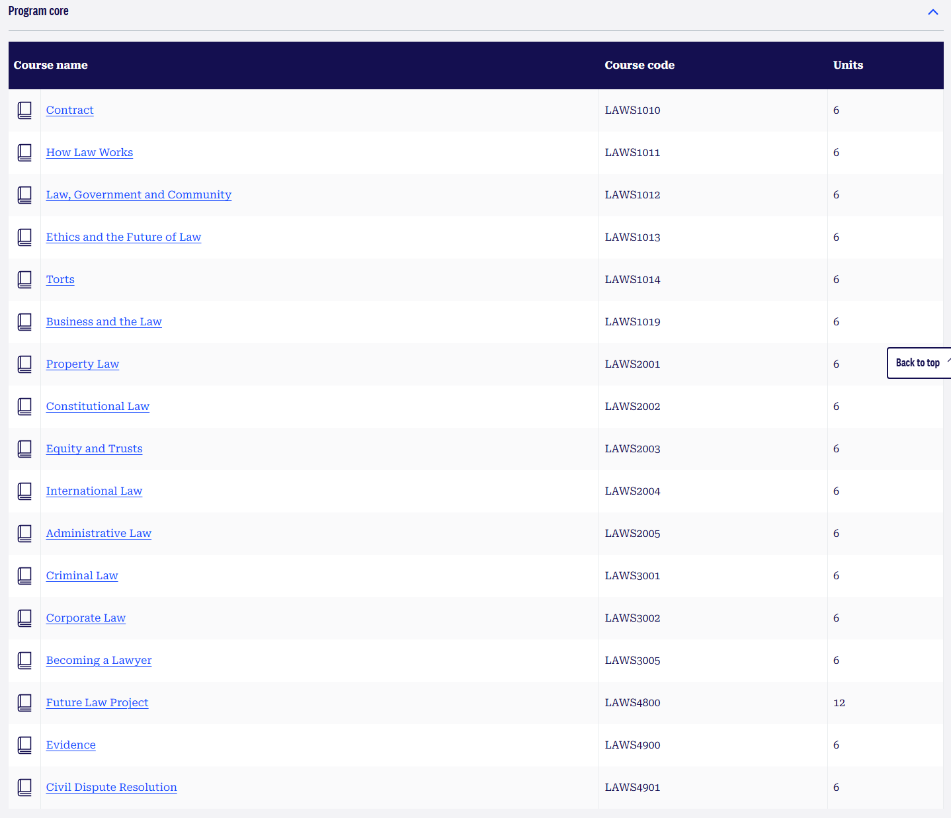The image size is (951, 818).
Task: Click the book icon next to Criminal Law
Action: click(x=24, y=576)
